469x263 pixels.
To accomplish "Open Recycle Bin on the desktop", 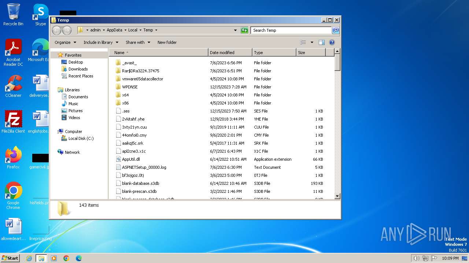I will point(13,15).
